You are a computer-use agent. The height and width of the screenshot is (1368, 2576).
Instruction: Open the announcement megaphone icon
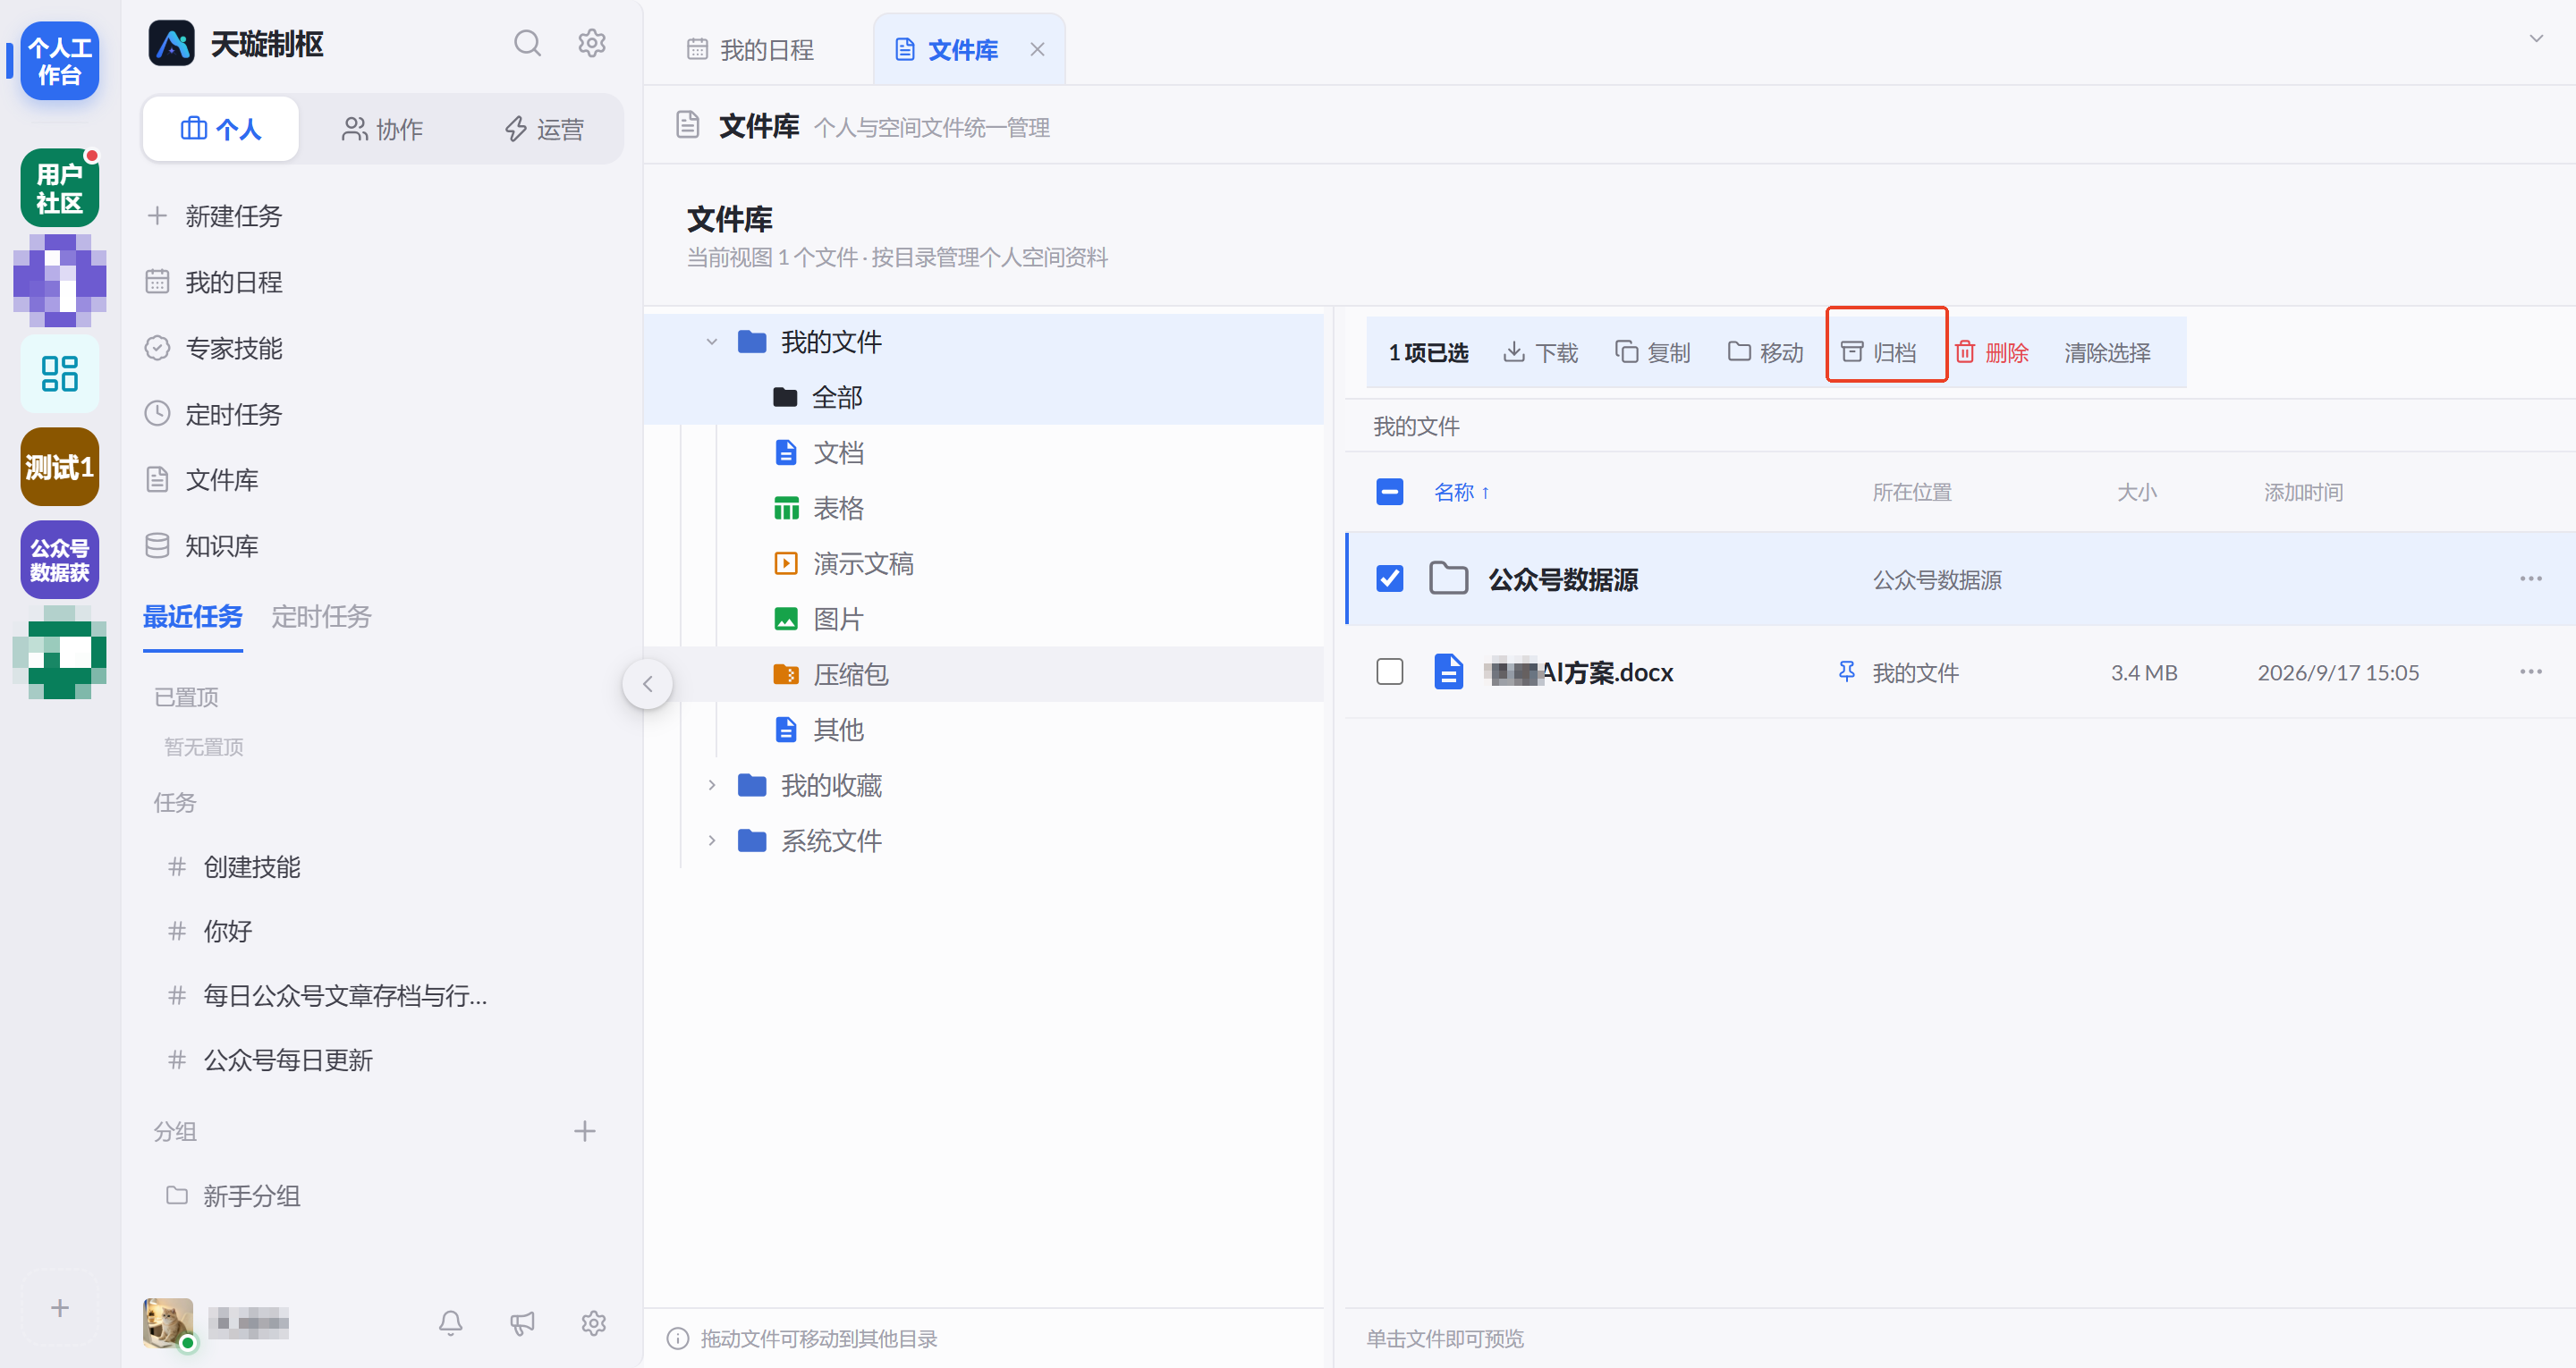(x=522, y=1323)
